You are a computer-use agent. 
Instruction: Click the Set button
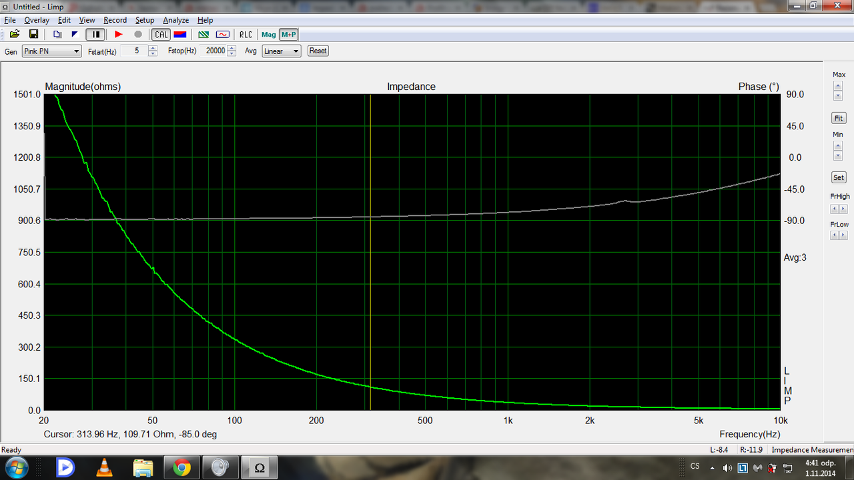coord(839,177)
